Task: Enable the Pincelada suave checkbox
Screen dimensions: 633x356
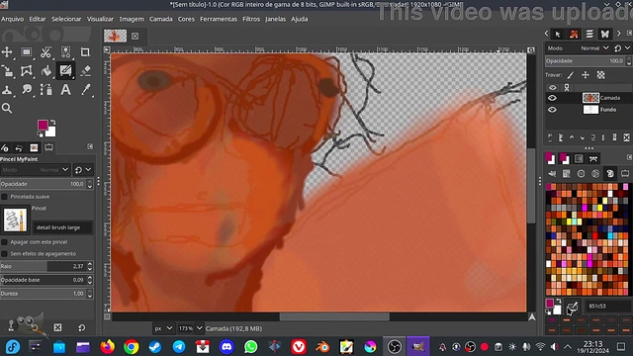Action: [4, 197]
